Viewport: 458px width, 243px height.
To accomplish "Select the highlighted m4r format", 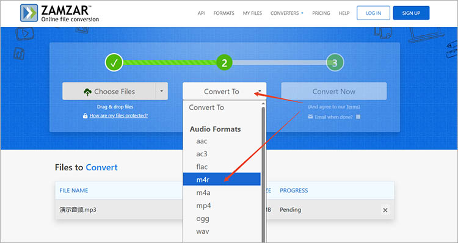I will (222, 180).
